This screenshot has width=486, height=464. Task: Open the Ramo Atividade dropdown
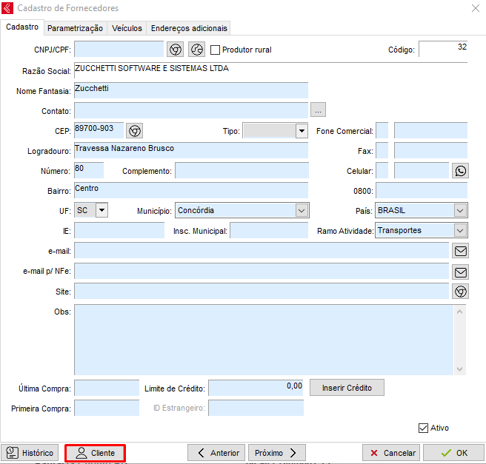[460, 231]
